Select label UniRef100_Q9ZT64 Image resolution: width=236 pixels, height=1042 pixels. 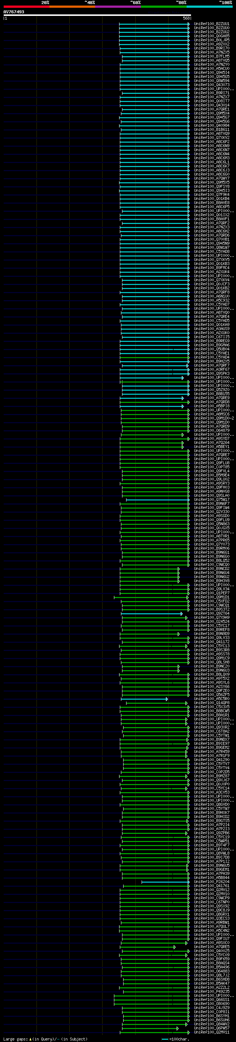tap(211, 613)
